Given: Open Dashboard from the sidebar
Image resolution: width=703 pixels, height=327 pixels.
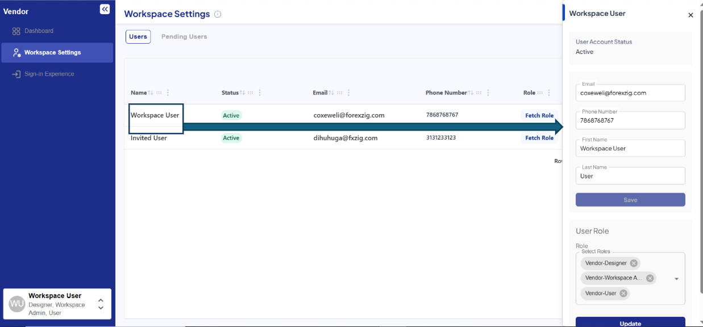Looking at the screenshot, I should point(39,31).
